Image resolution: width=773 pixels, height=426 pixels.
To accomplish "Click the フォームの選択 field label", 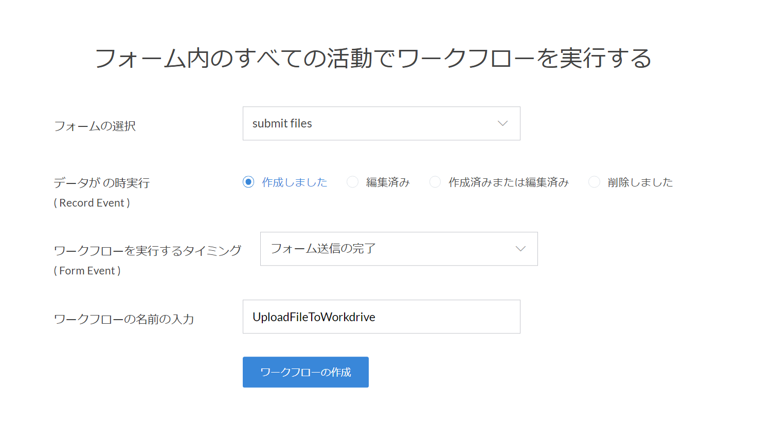I will pos(95,126).
